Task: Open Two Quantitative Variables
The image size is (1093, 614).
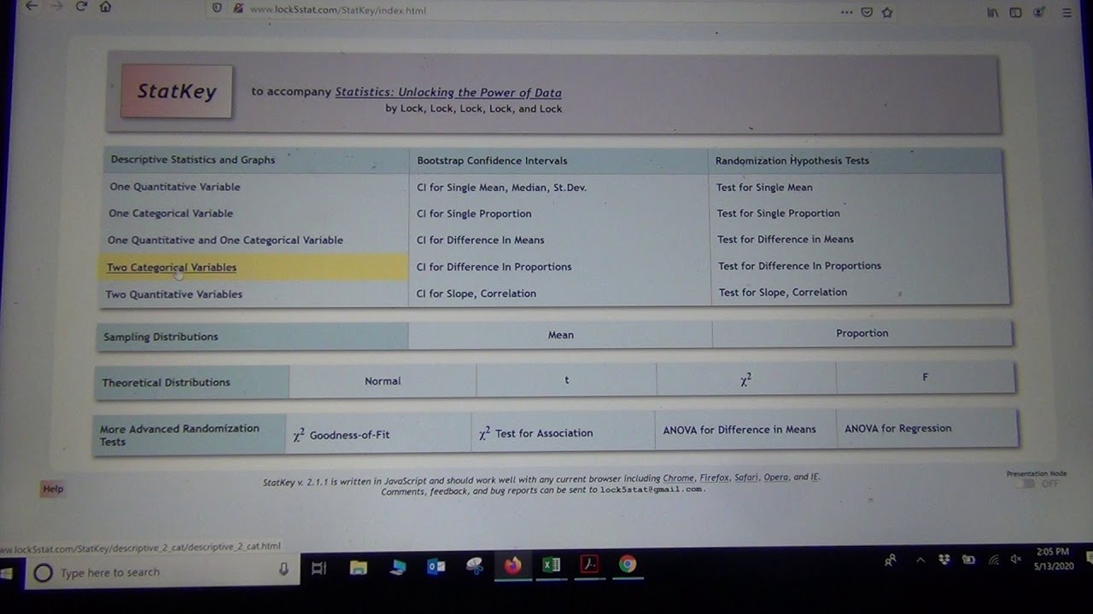Action: click(x=174, y=294)
